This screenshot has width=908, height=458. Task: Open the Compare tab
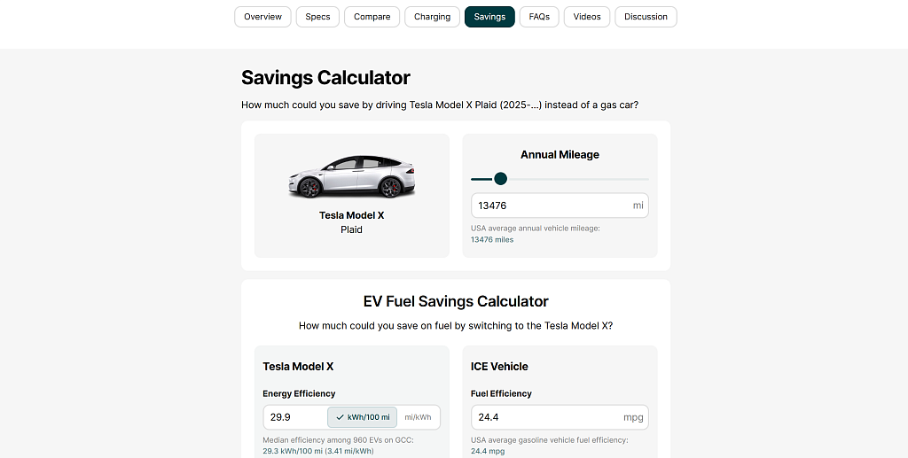coord(372,17)
